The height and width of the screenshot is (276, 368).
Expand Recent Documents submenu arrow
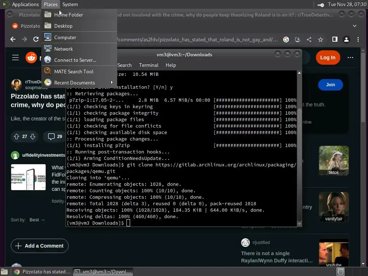point(112,82)
